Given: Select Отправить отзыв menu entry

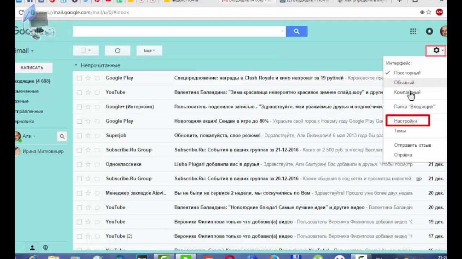Looking at the screenshot, I should [413, 145].
